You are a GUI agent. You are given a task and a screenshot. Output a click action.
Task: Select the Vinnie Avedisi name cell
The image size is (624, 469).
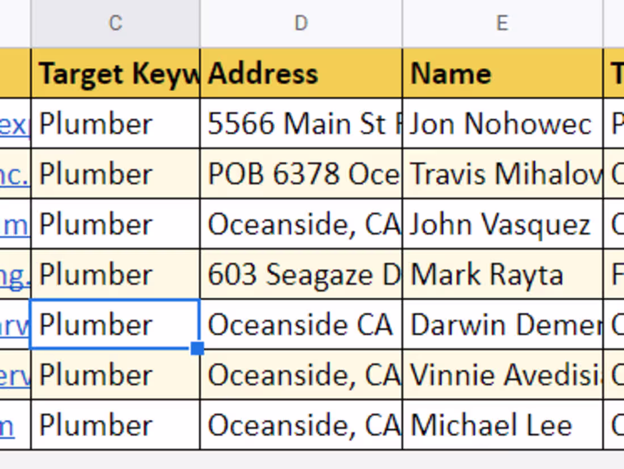coord(502,375)
